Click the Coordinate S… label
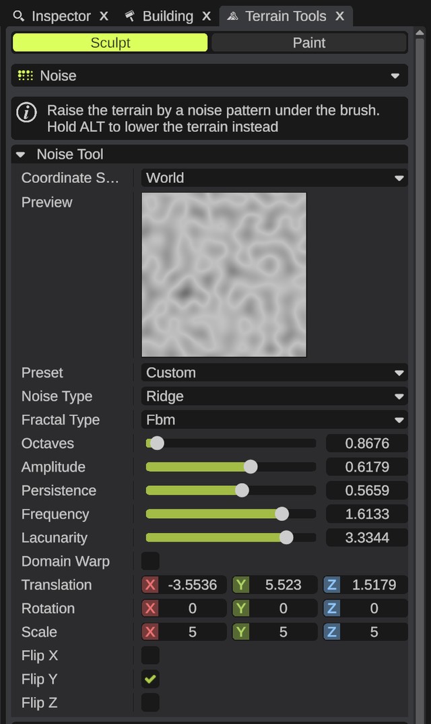The width and height of the screenshot is (431, 724). click(x=70, y=178)
